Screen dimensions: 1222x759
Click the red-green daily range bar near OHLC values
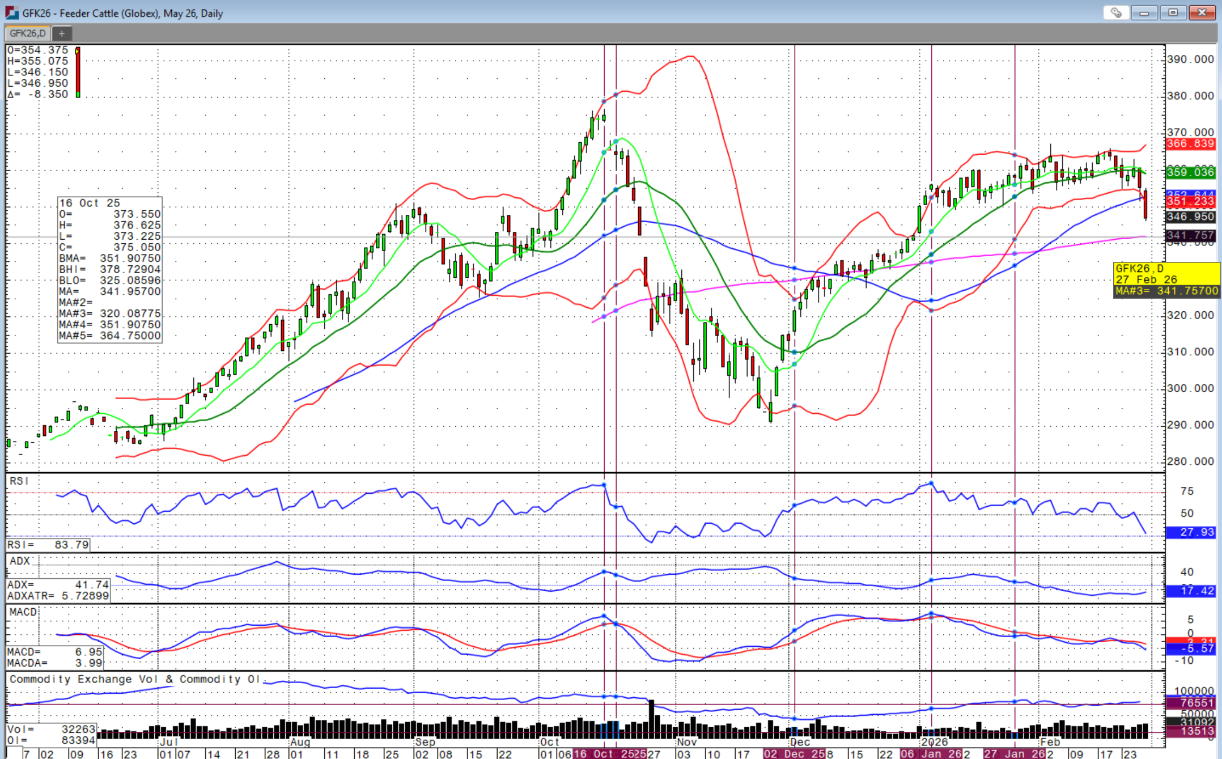(x=78, y=72)
